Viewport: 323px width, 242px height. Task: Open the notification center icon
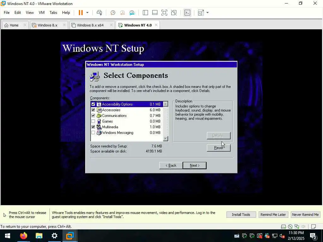tap(313, 236)
